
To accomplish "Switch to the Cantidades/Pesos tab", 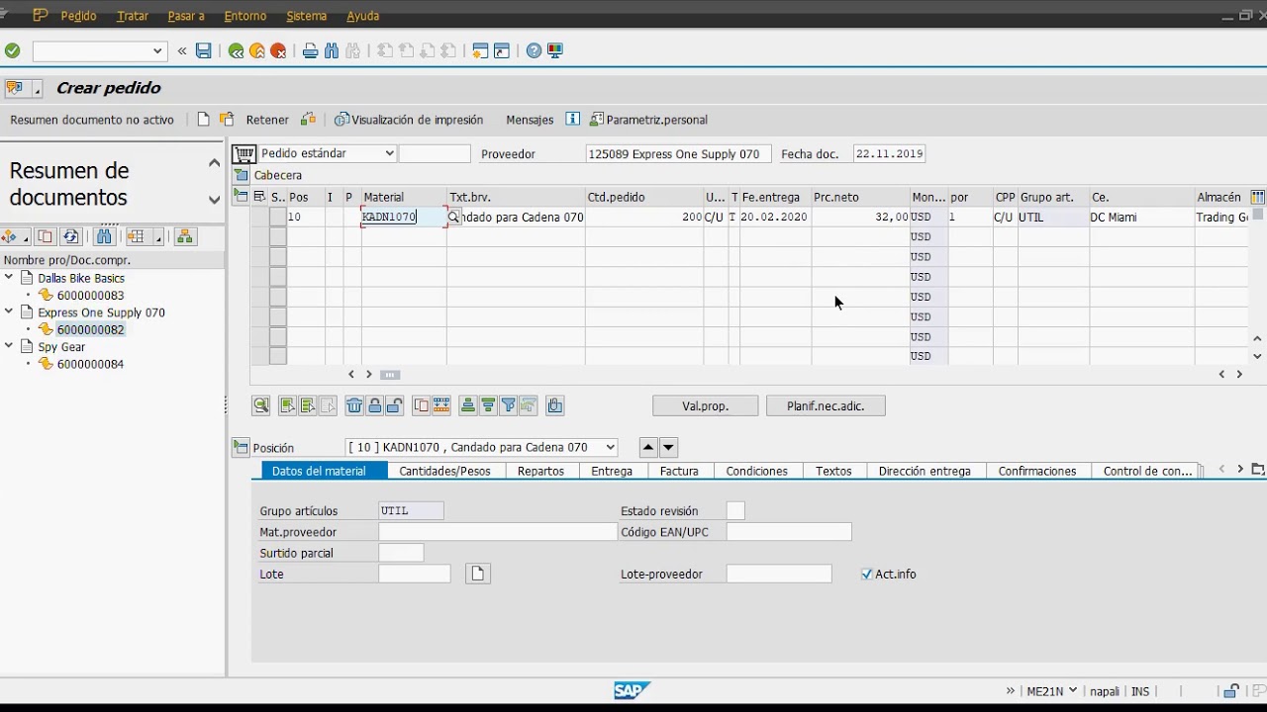I will coord(444,471).
